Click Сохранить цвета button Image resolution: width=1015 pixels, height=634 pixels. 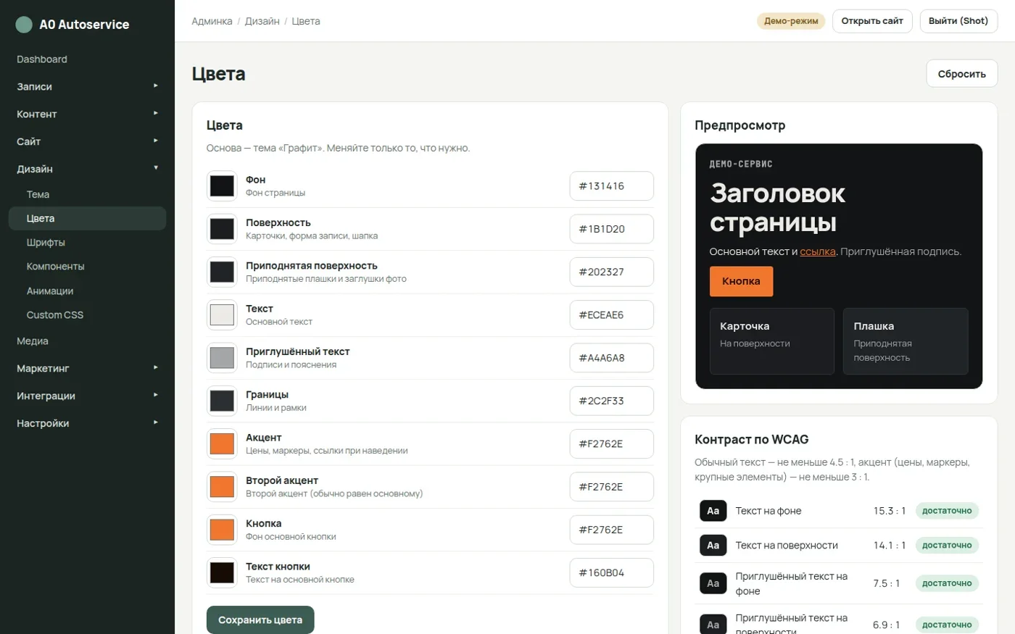tap(260, 620)
